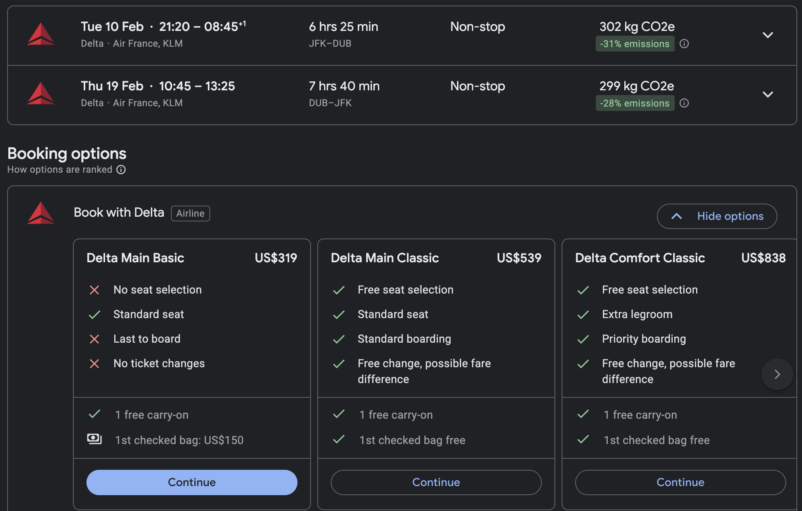Screen dimensions: 802x511
Task: Click the US$838 price on Comfort Classic
Action: [764, 258]
